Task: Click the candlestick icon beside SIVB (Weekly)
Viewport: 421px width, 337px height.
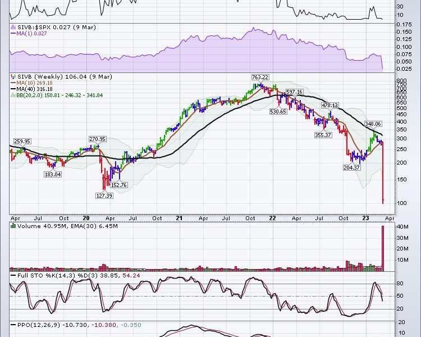Action: click(13, 76)
